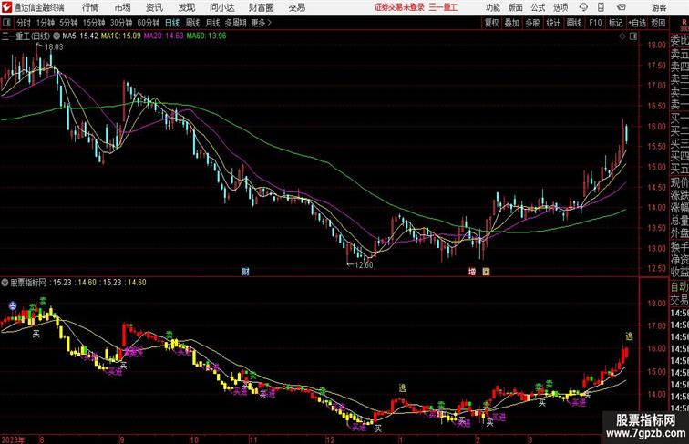Click the 2023年 label on the time axis
Image resolution: width=689 pixels, height=444 pixels.
click(13, 439)
